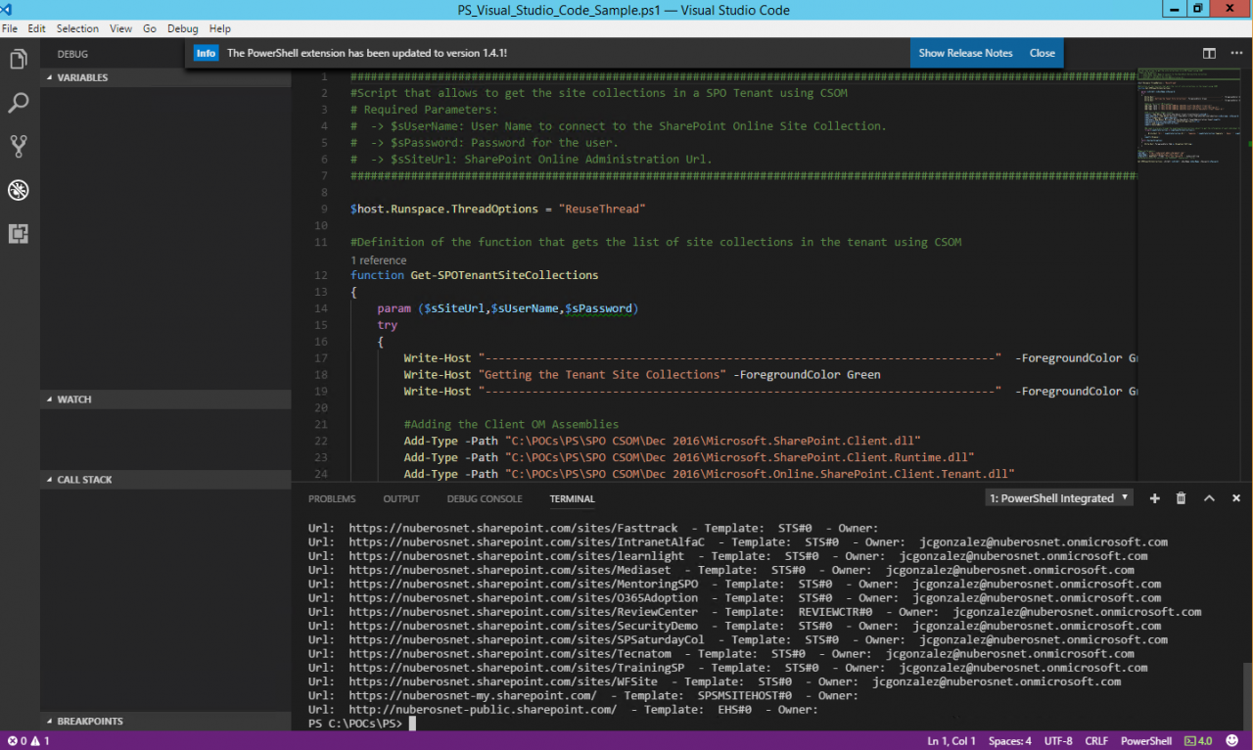1253x750 pixels.
Task: Maximize the panel with up chevron
Action: [x=1209, y=498]
